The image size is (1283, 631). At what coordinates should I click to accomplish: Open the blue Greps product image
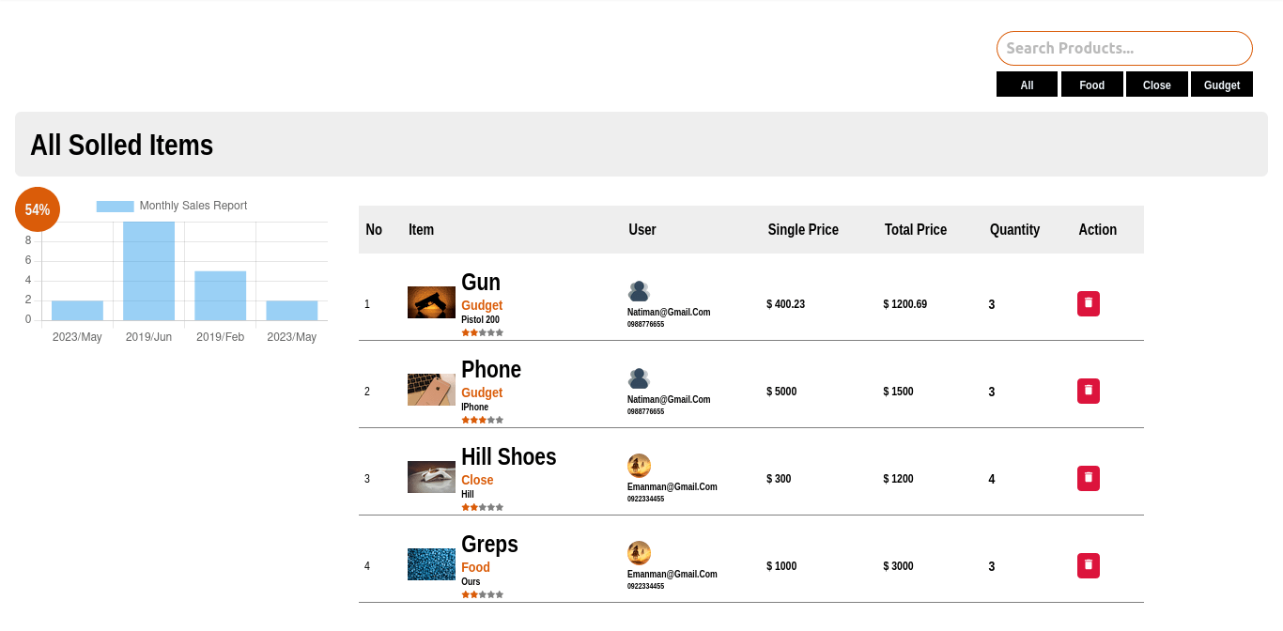tap(431, 564)
